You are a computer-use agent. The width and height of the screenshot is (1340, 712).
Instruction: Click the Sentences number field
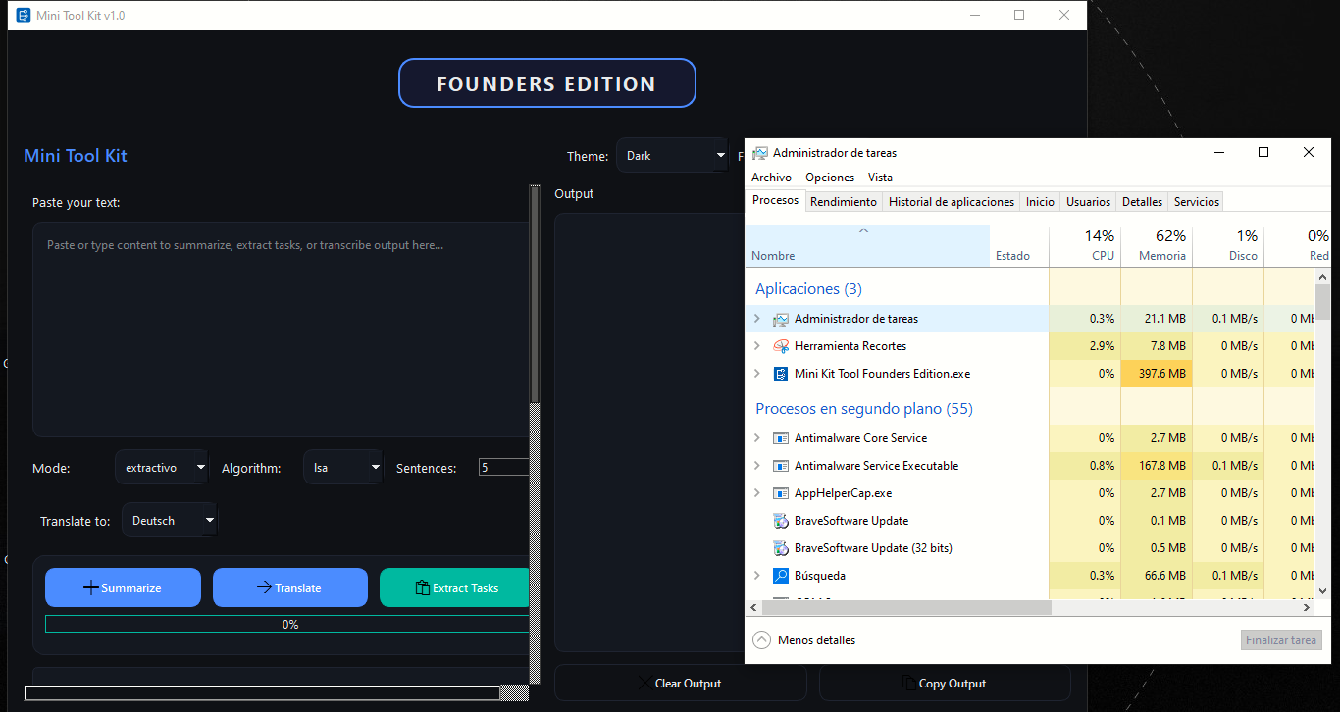tap(504, 468)
